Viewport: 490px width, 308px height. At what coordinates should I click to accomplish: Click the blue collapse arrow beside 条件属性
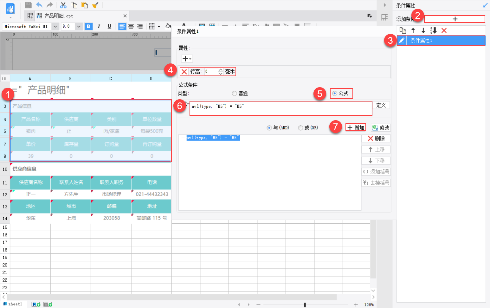coord(485,5)
